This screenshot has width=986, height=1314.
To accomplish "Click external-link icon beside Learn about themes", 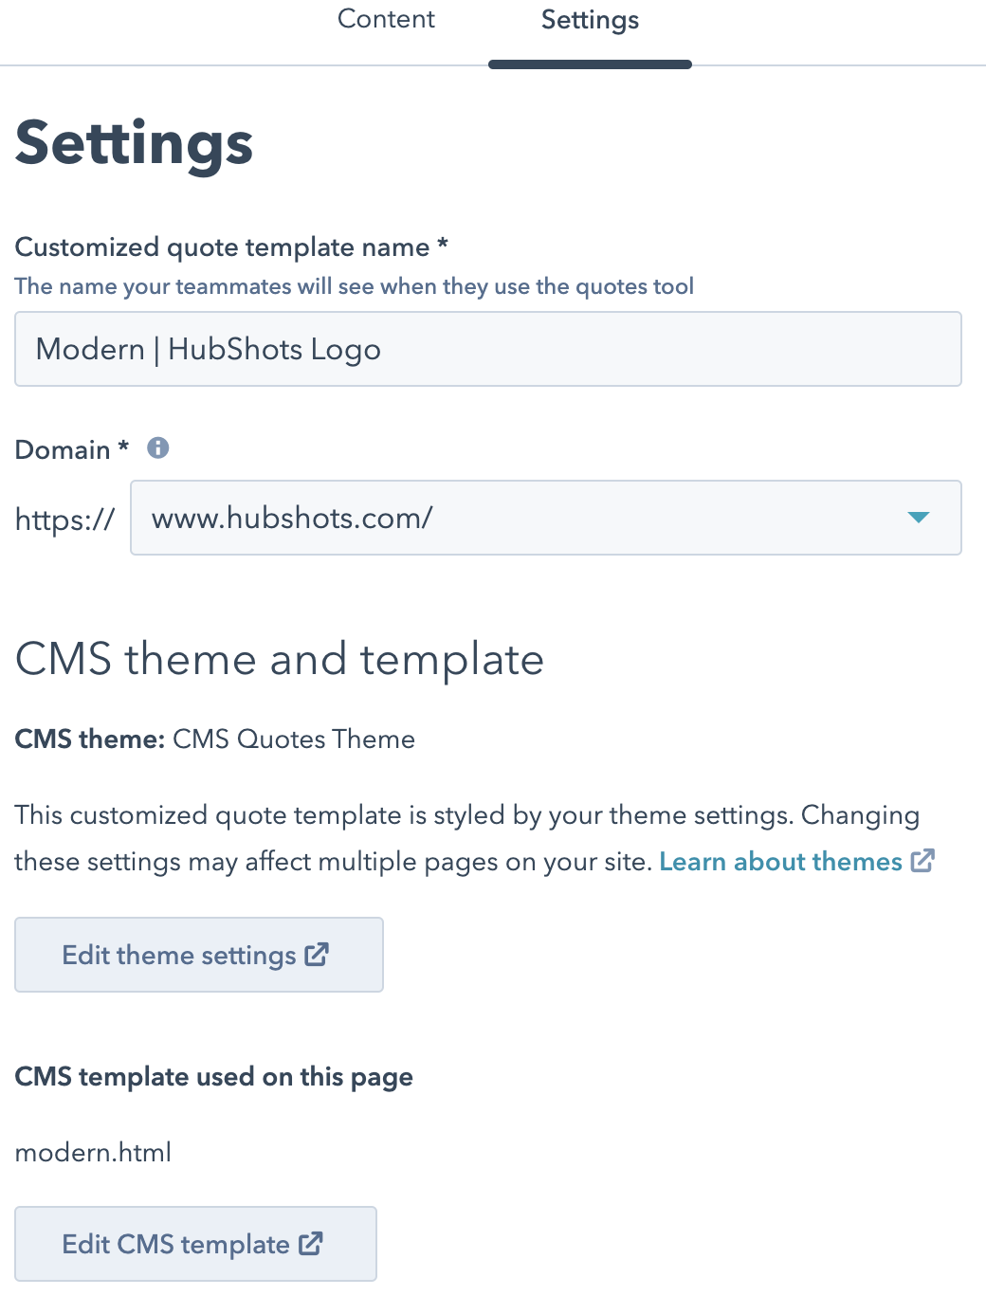I will tap(922, 861).
